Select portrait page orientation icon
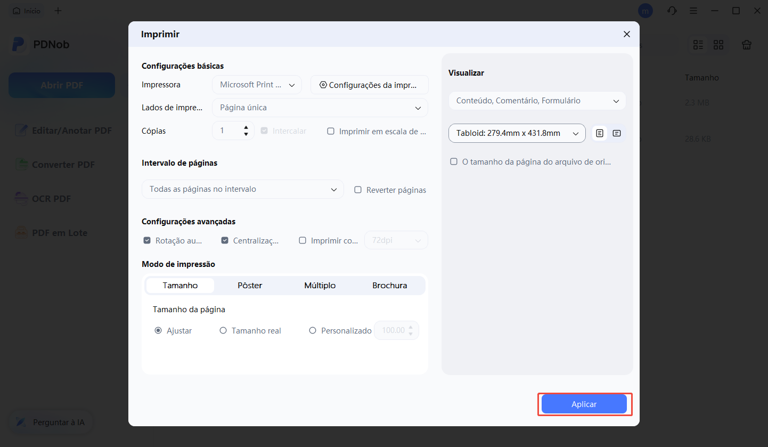The width and height of the screenshot is (768, 447). [600, 133]
